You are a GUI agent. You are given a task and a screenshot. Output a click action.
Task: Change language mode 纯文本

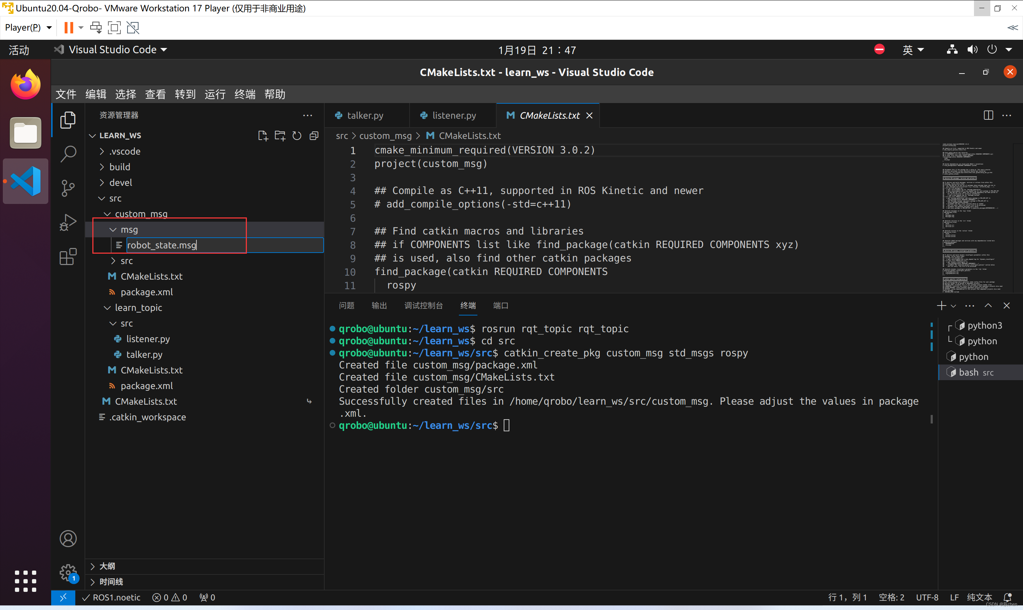tap(979, 597)
